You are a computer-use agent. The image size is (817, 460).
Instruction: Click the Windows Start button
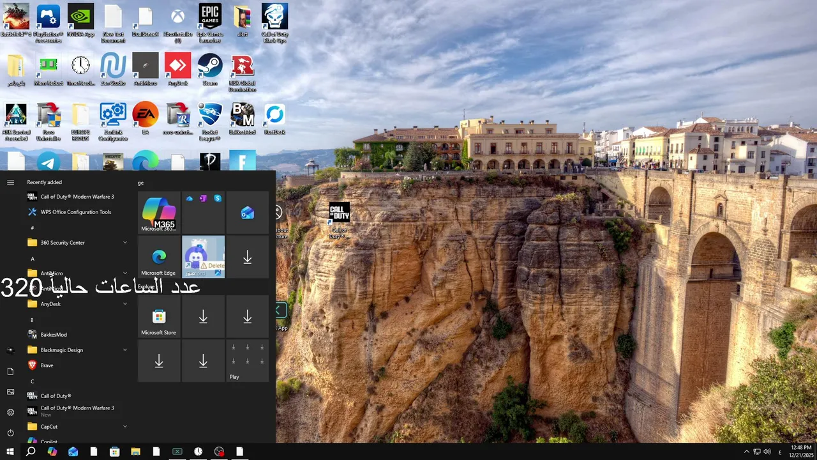[10, 452]
